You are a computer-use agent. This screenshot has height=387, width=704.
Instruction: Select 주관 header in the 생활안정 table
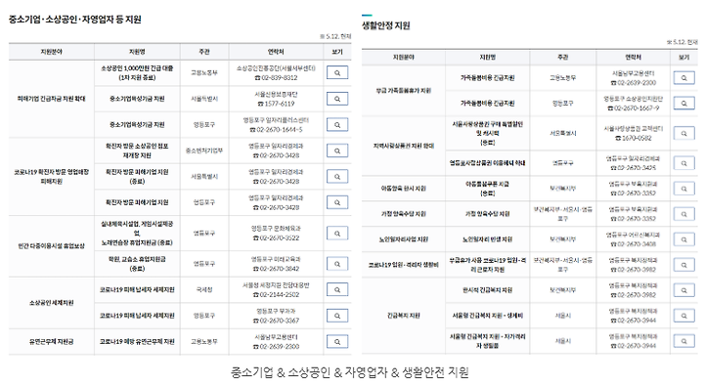coord(563,57)
